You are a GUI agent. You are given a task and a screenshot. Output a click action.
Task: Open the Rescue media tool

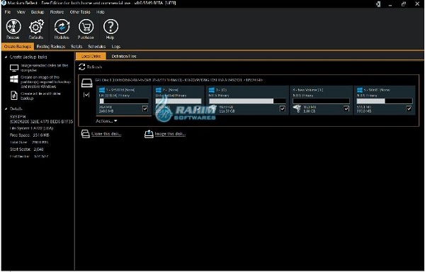click(x=13, y=30)
